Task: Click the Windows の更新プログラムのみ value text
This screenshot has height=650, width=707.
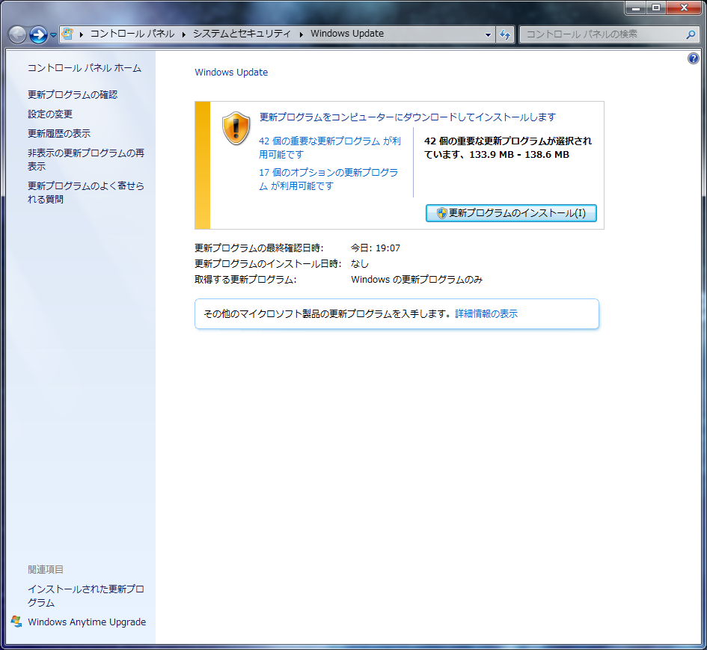Action: 417,280
